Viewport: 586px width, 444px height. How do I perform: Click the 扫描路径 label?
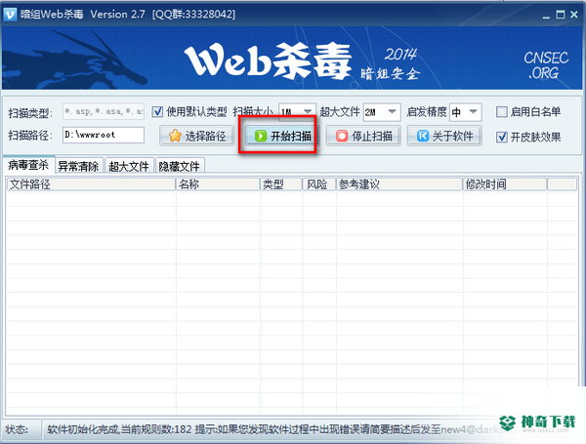[x=30, y=136]
